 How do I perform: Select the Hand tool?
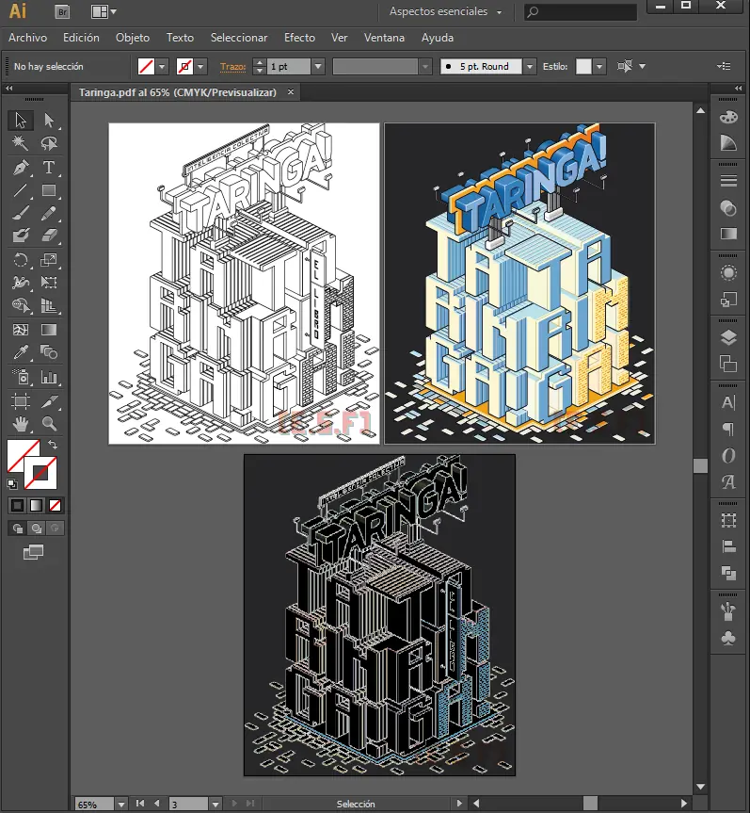pyautogui.click(x=21, y=424)
